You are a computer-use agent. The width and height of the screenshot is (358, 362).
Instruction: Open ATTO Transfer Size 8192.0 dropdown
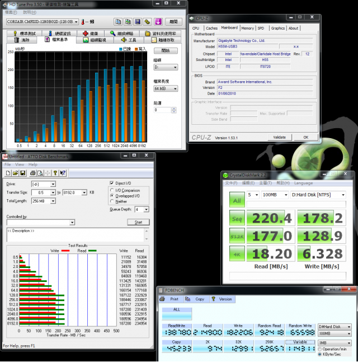pyautogui.click(x=75, y=192)
